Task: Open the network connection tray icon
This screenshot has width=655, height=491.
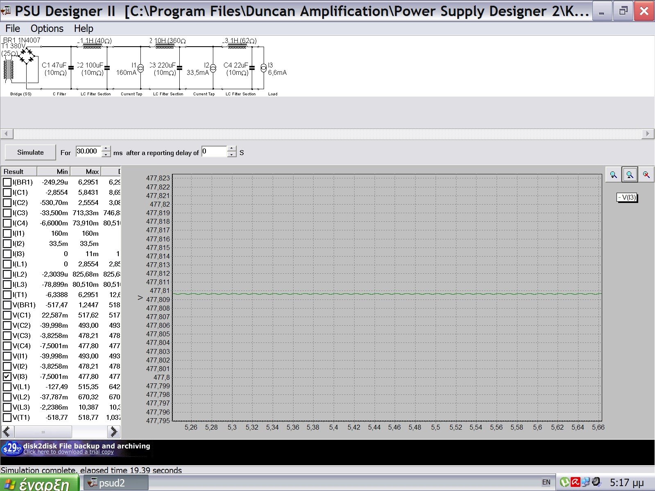Action: 585,482
